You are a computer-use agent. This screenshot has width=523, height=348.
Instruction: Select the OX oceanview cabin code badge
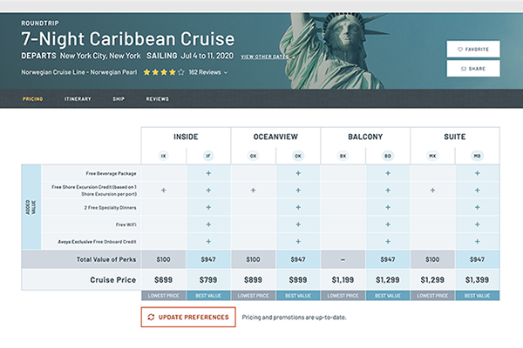click(x=253, y=156)
